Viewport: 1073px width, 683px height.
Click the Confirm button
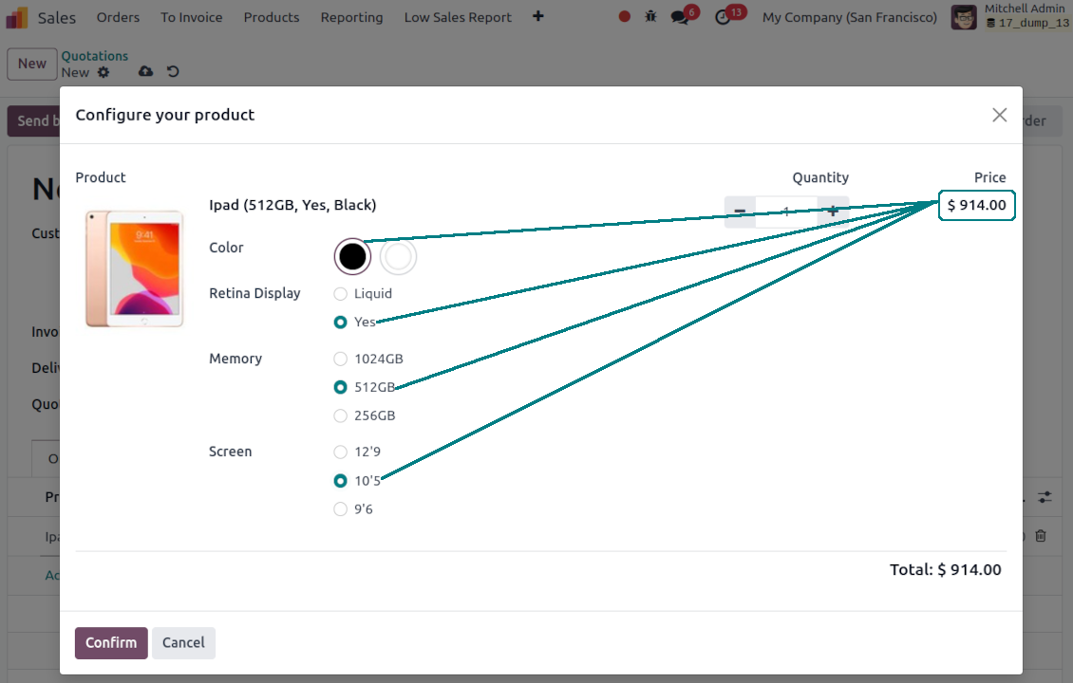[x=111, y=642]
